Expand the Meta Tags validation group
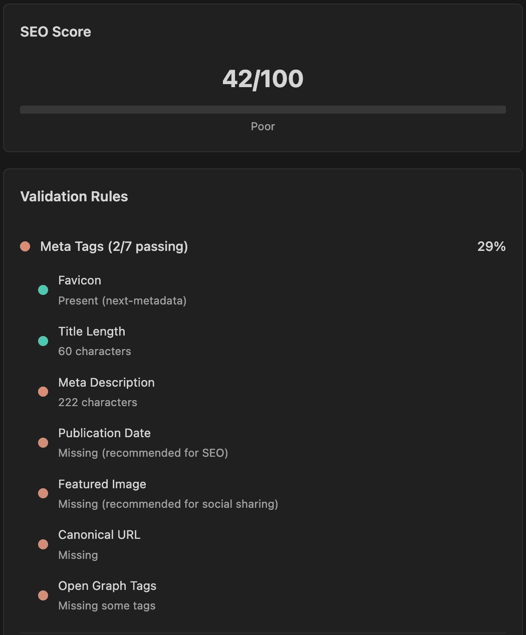Screen dimensions: 526x635 (114, 246)
